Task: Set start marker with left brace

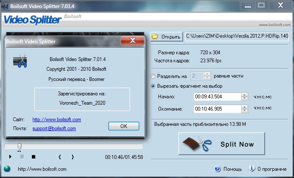Action: [59, 157]
